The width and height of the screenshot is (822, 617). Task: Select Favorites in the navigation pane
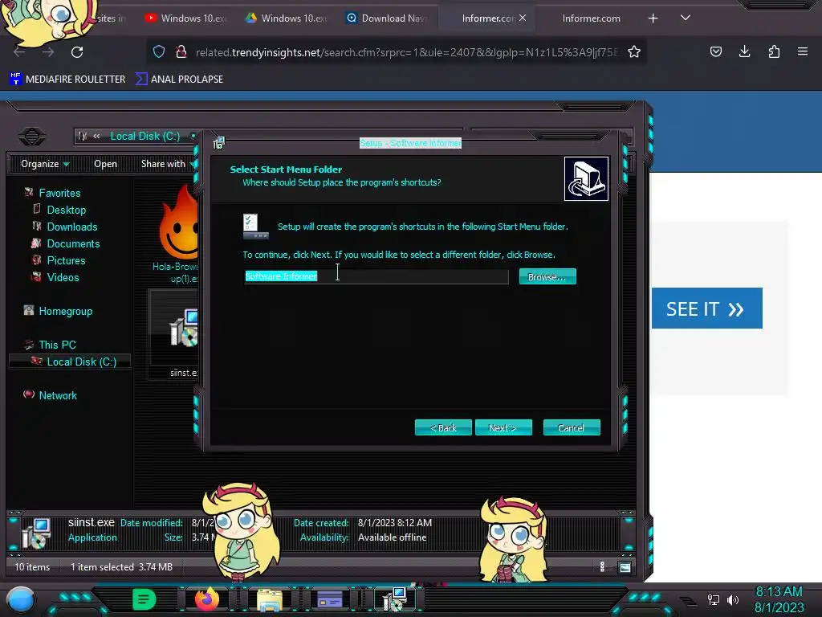tap(59, 193)
